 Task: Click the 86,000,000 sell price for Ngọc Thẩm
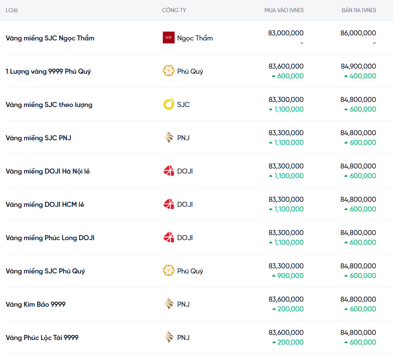358,33
